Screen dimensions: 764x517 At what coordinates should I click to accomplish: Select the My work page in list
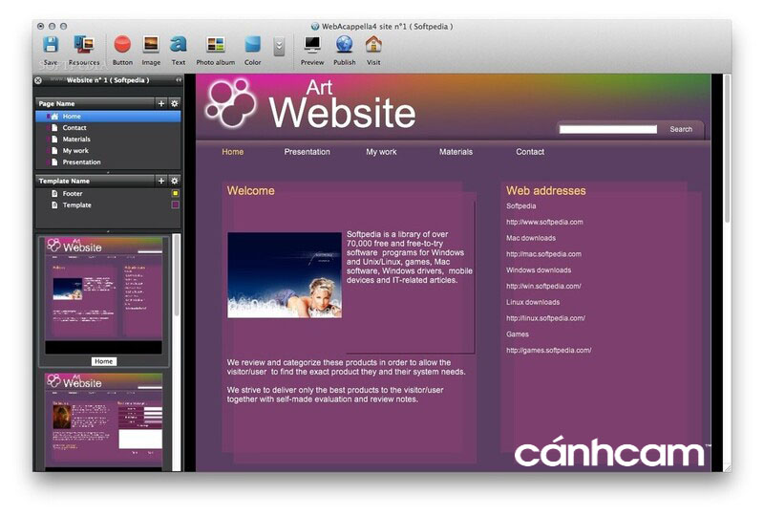[108, 151]
